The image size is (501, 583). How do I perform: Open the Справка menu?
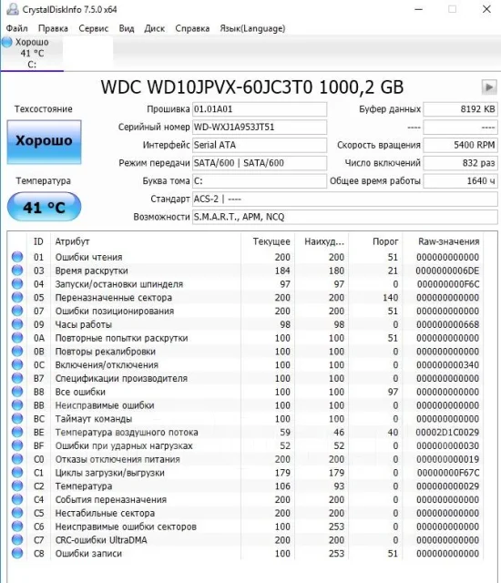click(192, 28)
